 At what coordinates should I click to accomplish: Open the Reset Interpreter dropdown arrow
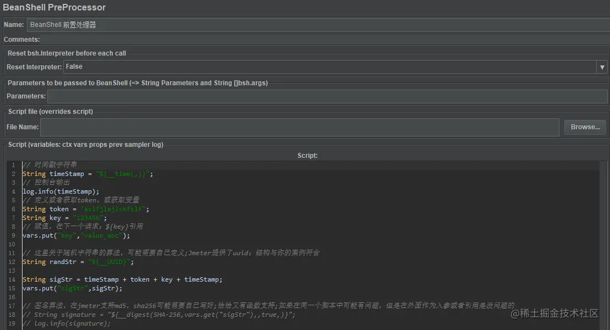tap(602, 67)
